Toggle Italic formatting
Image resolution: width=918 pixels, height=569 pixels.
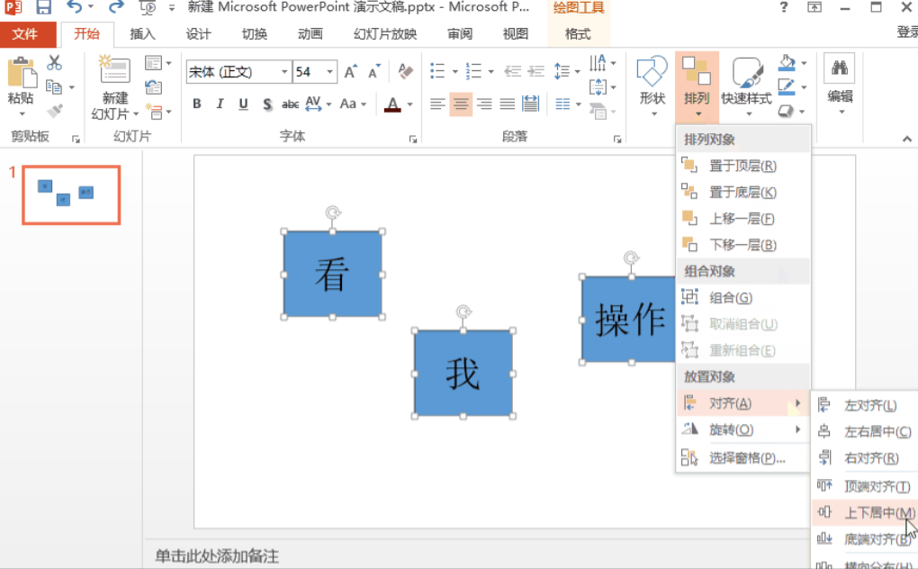pos(220,104)
